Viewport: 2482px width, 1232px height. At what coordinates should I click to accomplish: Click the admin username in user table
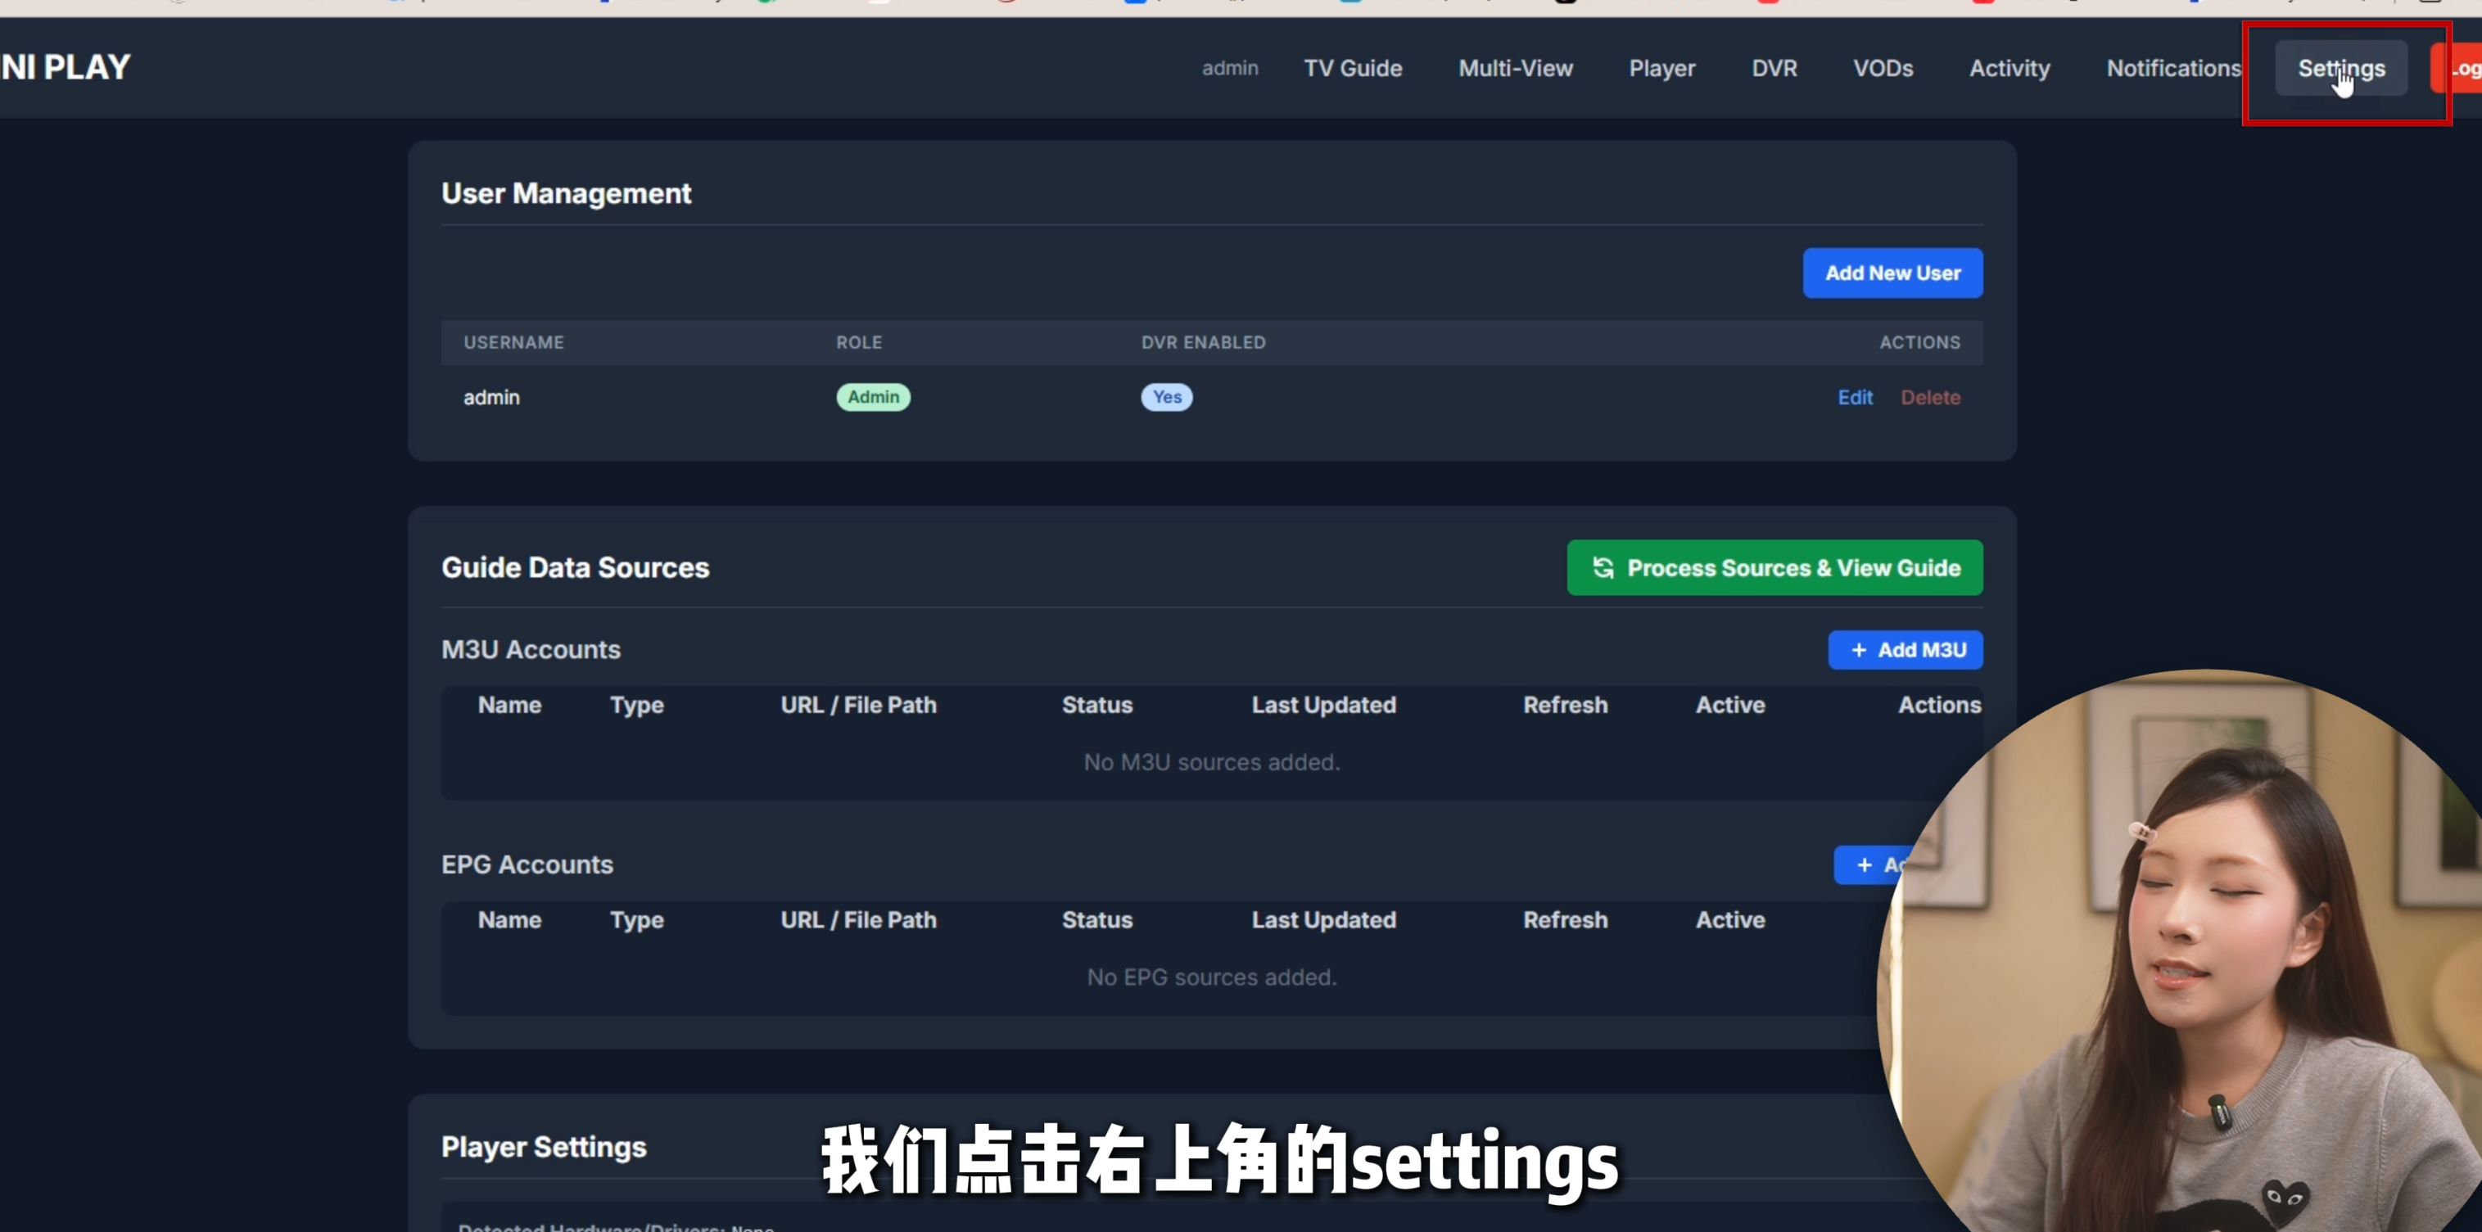tap(491, 398)
